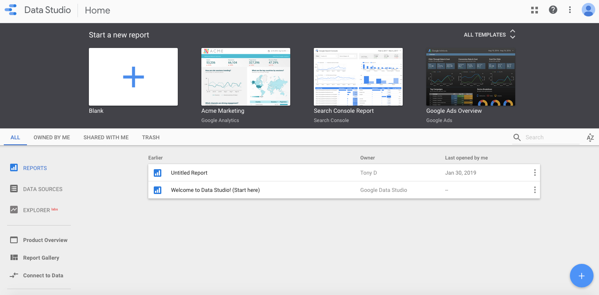Click the ALL TEMPLATES label
The image size is (599, 295).
click(485, 35)
